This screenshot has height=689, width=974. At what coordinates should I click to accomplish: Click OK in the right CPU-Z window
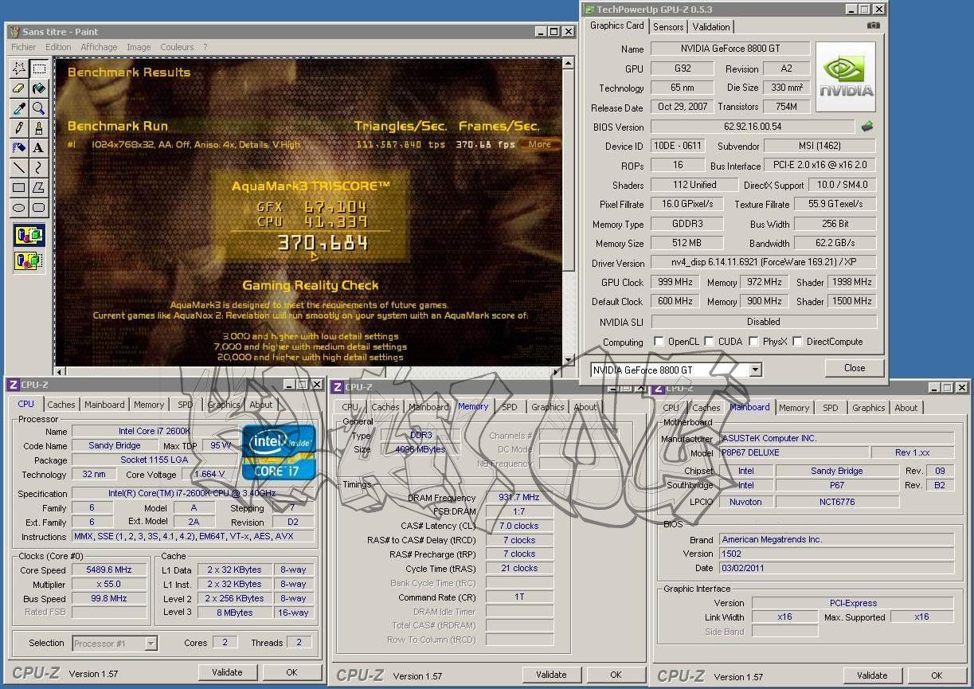(937, 675)
